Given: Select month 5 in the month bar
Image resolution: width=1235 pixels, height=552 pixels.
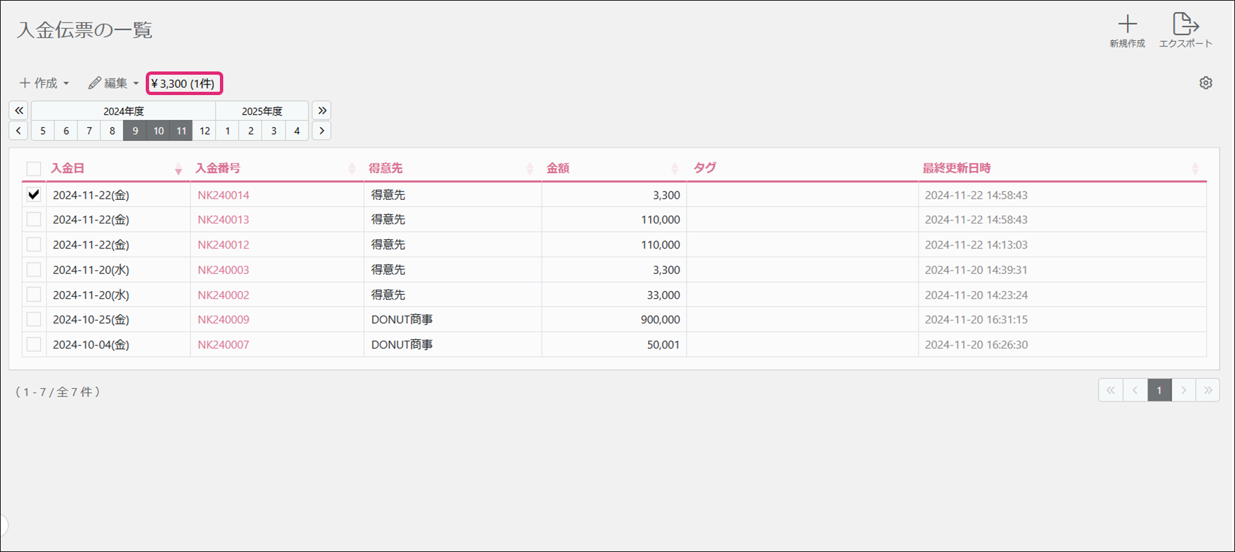Looking at the screenshot, I should coord(43,131).
